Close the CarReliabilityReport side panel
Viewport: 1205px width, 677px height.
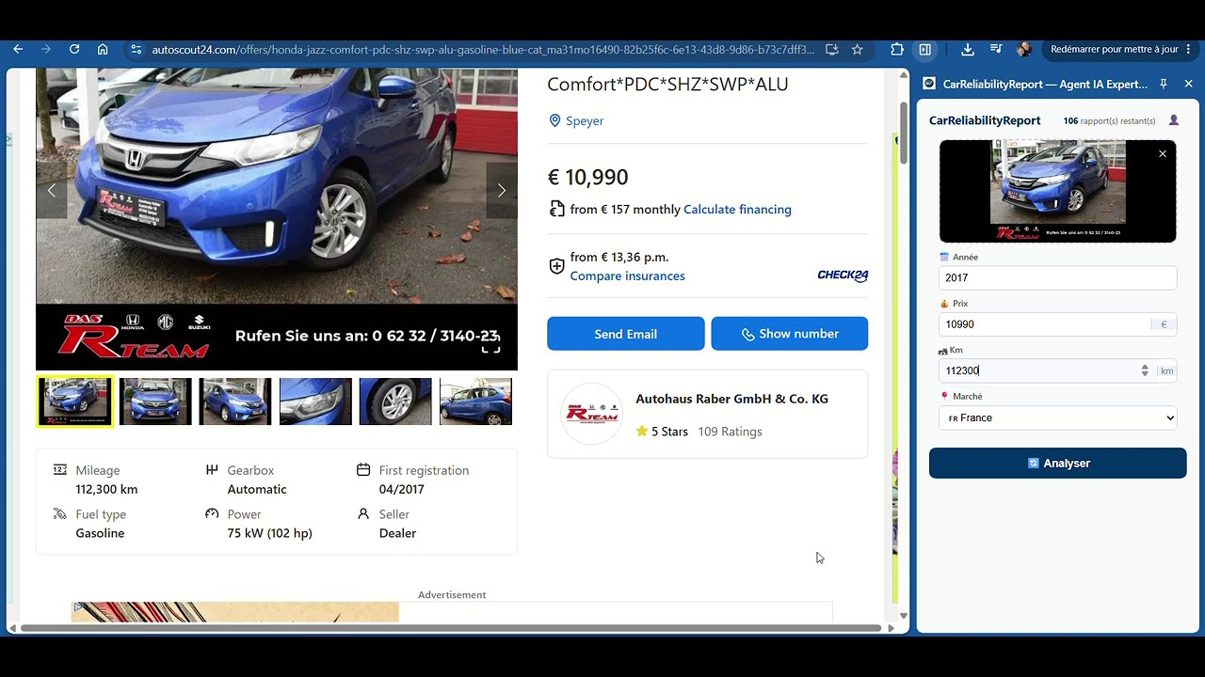pyautogui.click(x=1188, y=84)
